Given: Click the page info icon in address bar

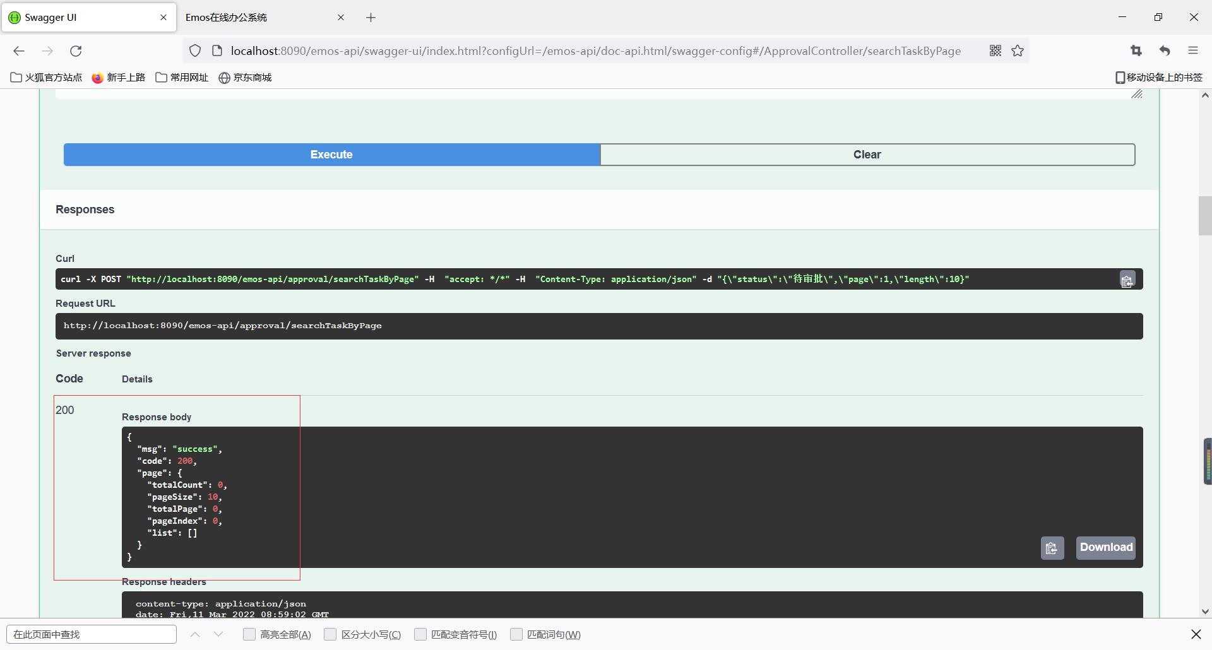Looking at the screenshot, I should click(x=217, y=51).
